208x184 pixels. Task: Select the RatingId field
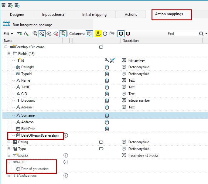(27, 67)
